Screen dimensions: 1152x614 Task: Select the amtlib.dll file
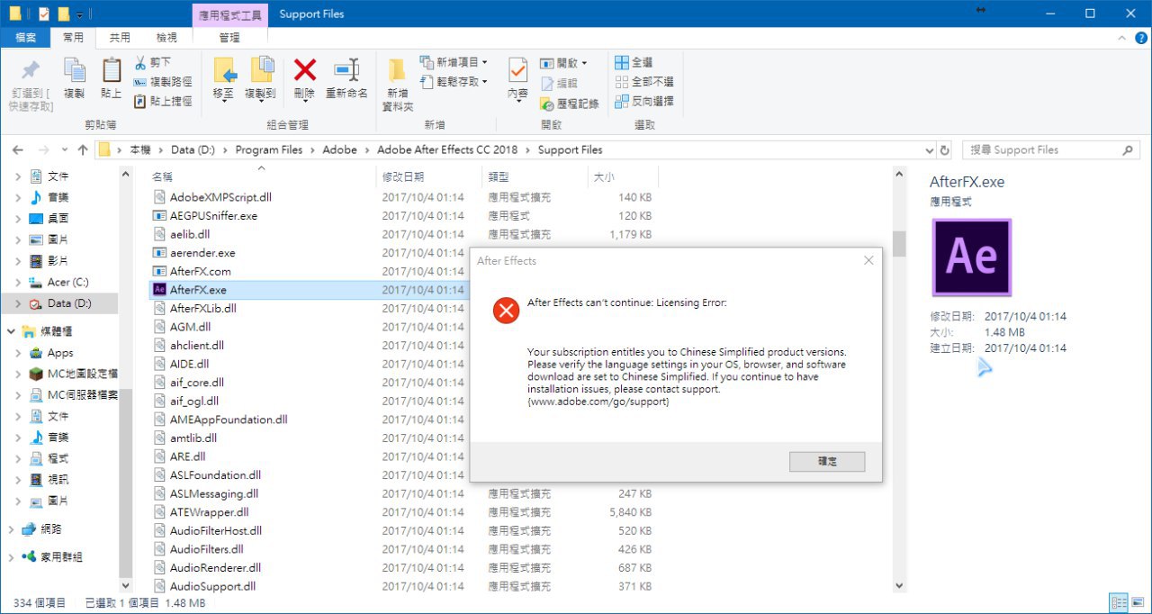tap(193, 438)
